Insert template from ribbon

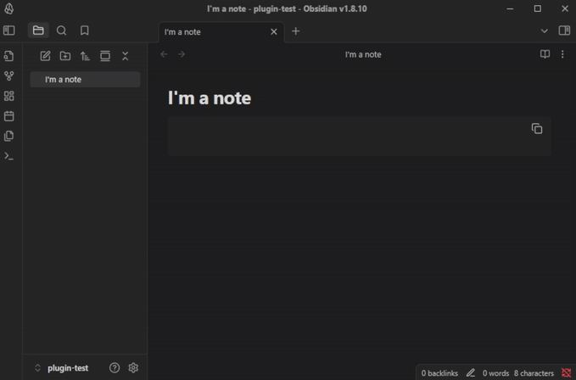pos(8,137)
